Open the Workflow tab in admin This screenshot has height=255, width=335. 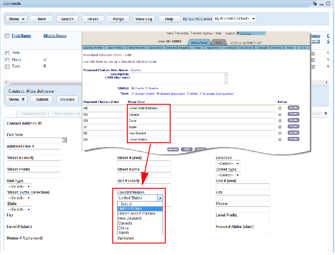246,48
